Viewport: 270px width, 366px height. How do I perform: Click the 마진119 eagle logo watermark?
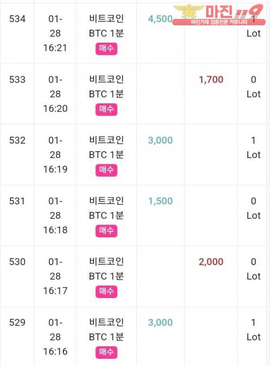[189, 12]
